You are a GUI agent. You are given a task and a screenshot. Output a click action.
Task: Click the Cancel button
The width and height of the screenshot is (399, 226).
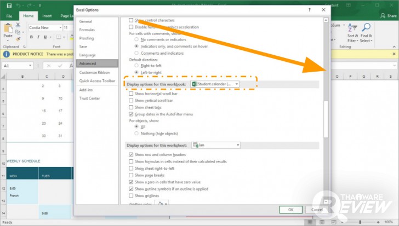[x=317, y=210]
